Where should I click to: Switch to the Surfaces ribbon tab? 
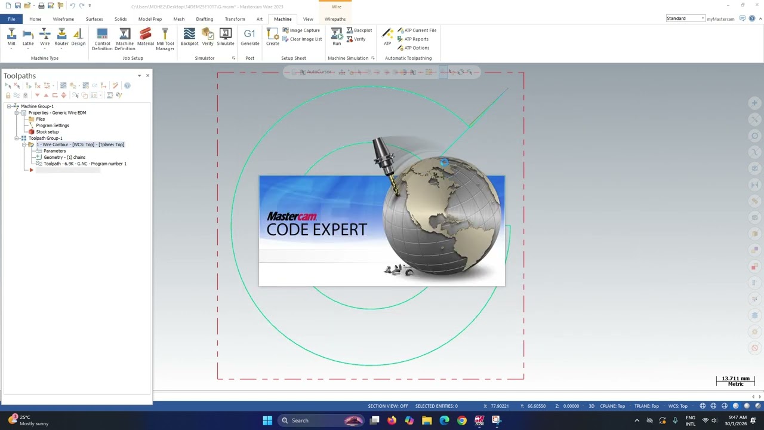point(94,19)
